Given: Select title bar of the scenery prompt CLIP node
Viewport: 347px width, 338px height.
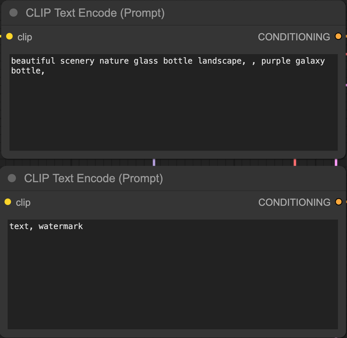Looking at the screenshot, I should click(211, 13).
